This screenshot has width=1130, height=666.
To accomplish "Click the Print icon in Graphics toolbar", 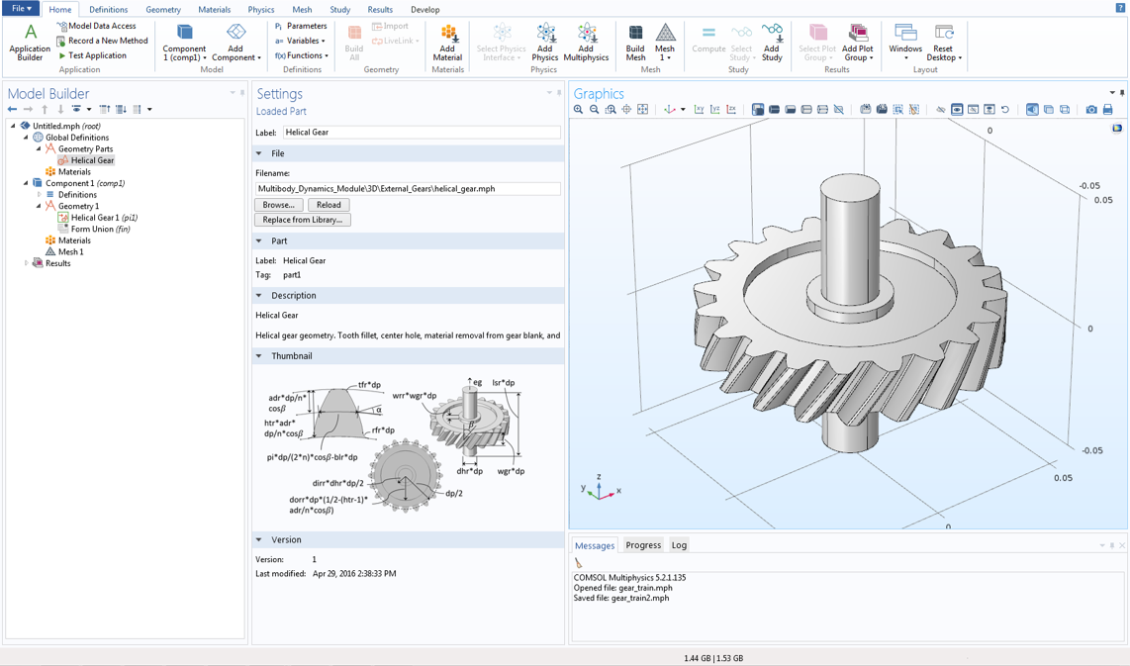I will [1108, 110].
